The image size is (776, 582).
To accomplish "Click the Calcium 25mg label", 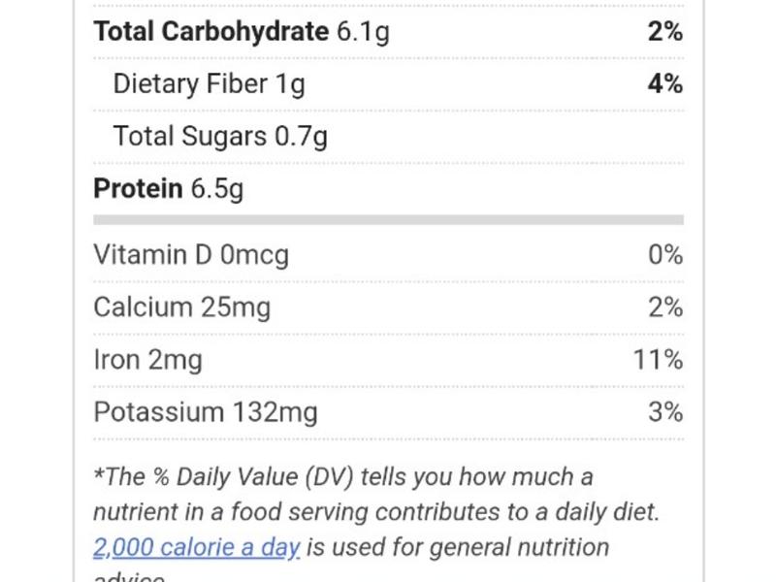I will pos(181,307).
